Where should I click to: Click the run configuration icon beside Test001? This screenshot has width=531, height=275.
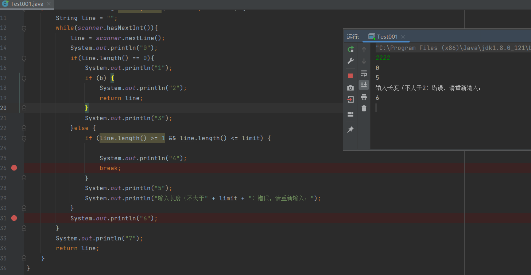click(x=372, y=36)
